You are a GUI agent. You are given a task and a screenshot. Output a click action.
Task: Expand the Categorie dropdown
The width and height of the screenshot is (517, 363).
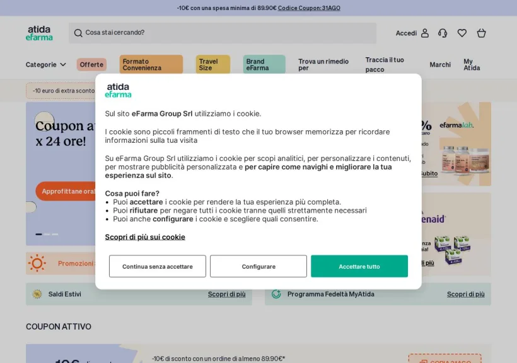(46, 65)
